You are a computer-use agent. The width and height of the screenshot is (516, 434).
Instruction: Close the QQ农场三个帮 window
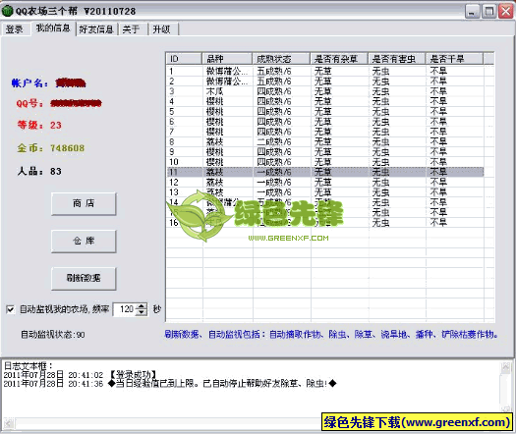(x=506, y=12)
